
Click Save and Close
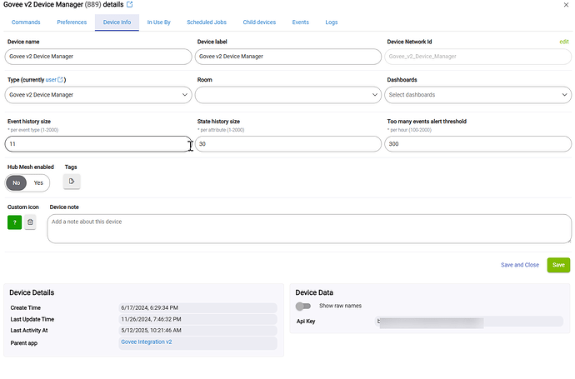coord(520,265)
